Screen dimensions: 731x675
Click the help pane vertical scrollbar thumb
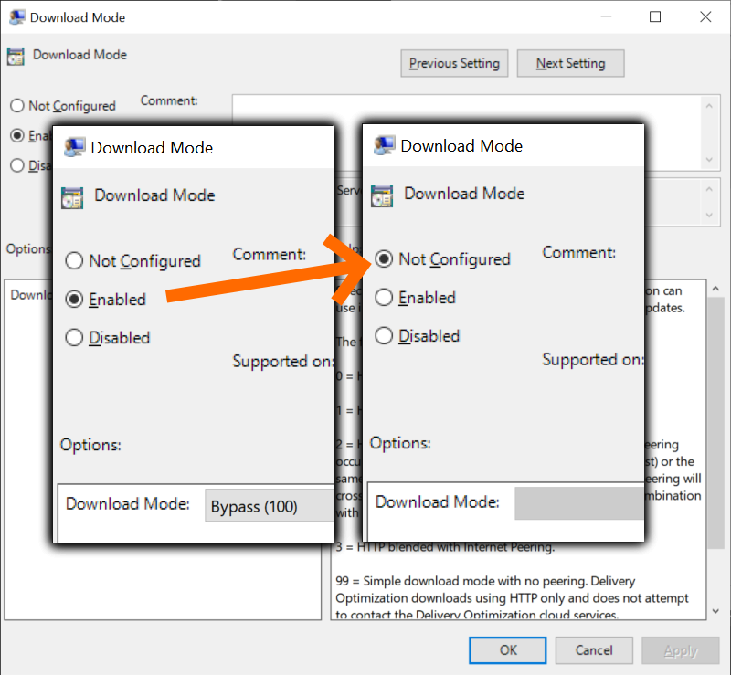tap(715, 423)
